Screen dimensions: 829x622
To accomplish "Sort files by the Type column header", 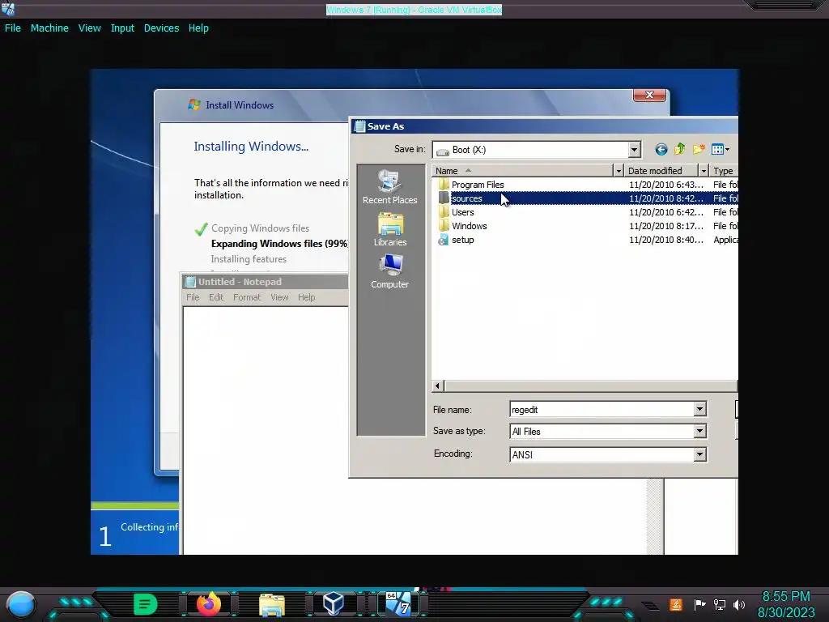I will coord(723,171).
